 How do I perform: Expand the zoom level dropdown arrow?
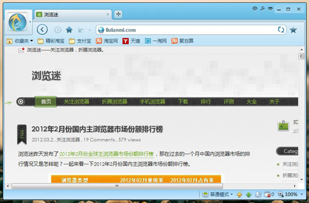tap(302, 195)
